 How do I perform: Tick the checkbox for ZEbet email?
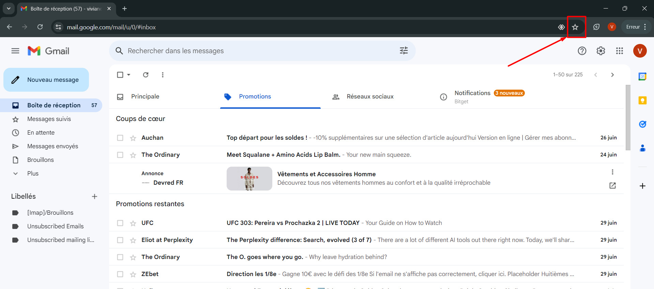(x=120, y=274)
